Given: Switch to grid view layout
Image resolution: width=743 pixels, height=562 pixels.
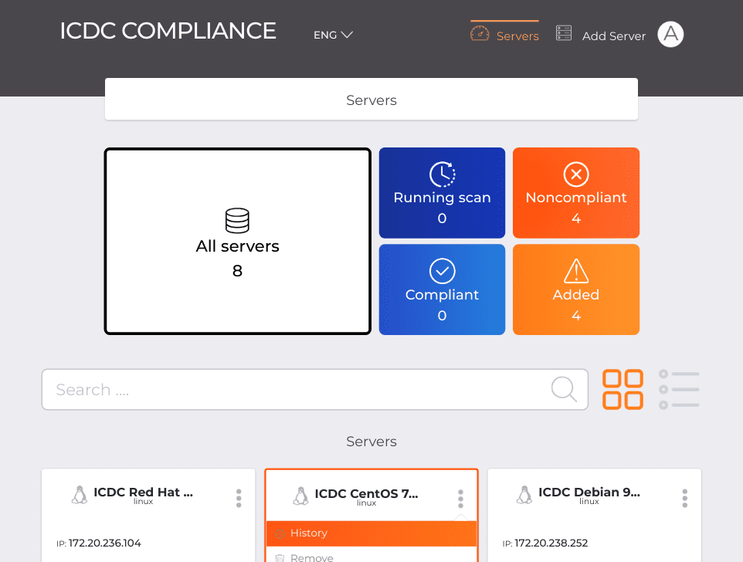Looking at the screenshot, I should (x=623, y=389).
